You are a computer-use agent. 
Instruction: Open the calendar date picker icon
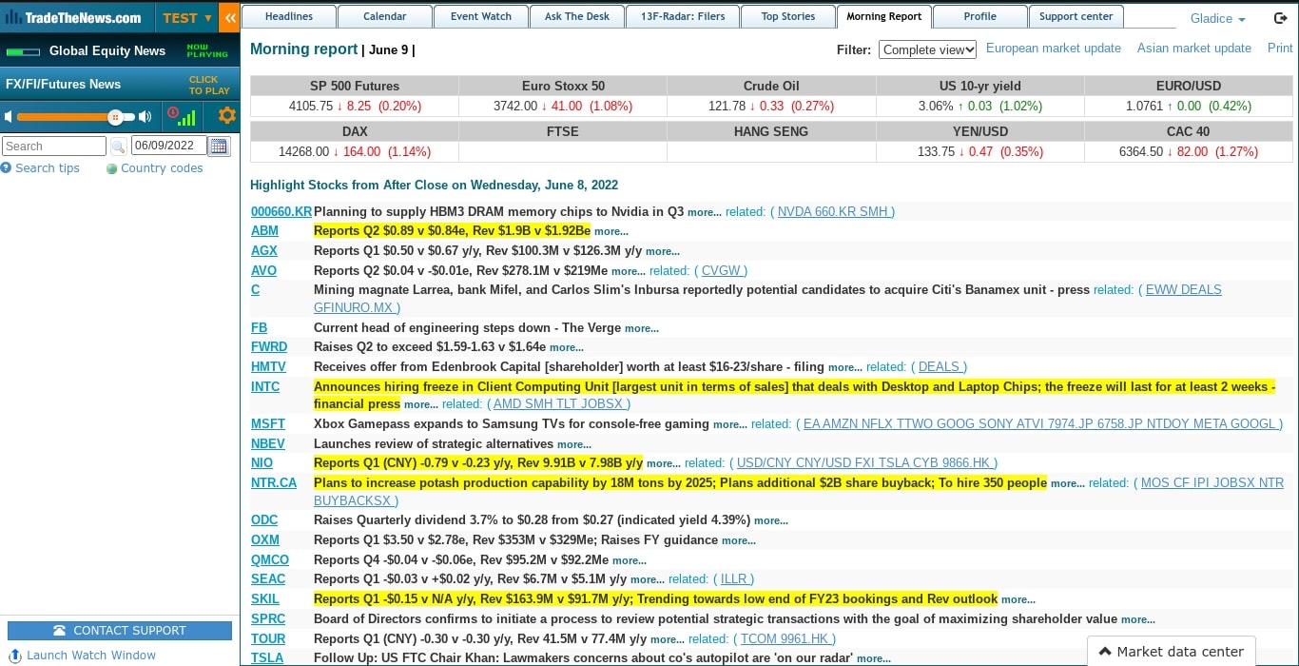[x=220, y=147]
